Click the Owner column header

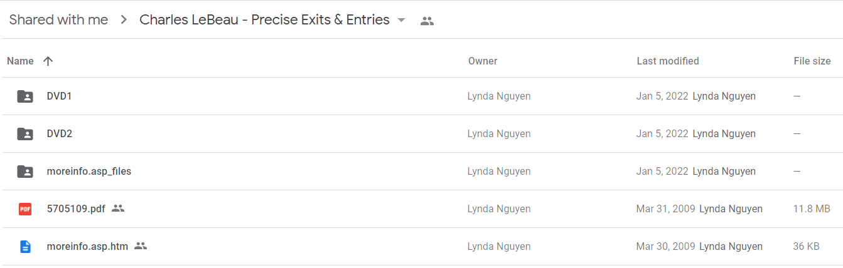coord(483,61)
